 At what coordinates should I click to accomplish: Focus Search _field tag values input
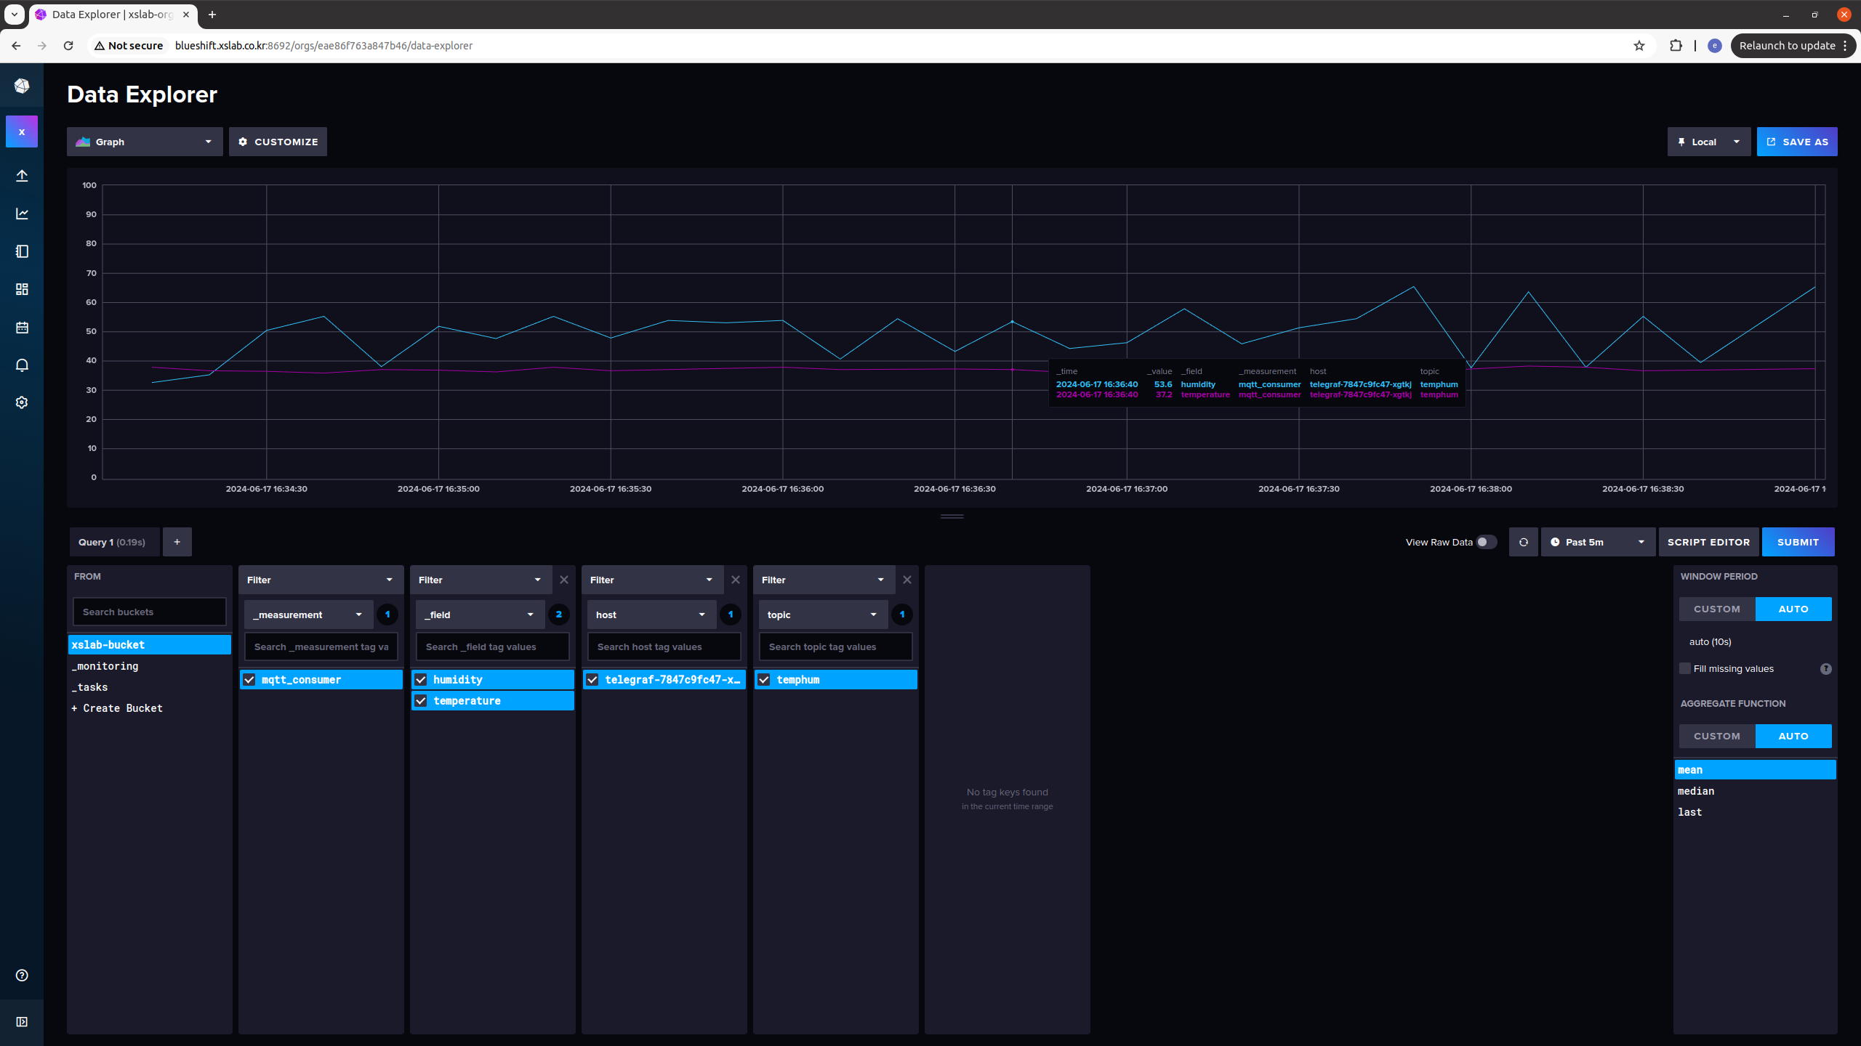(x=492, y=646)
